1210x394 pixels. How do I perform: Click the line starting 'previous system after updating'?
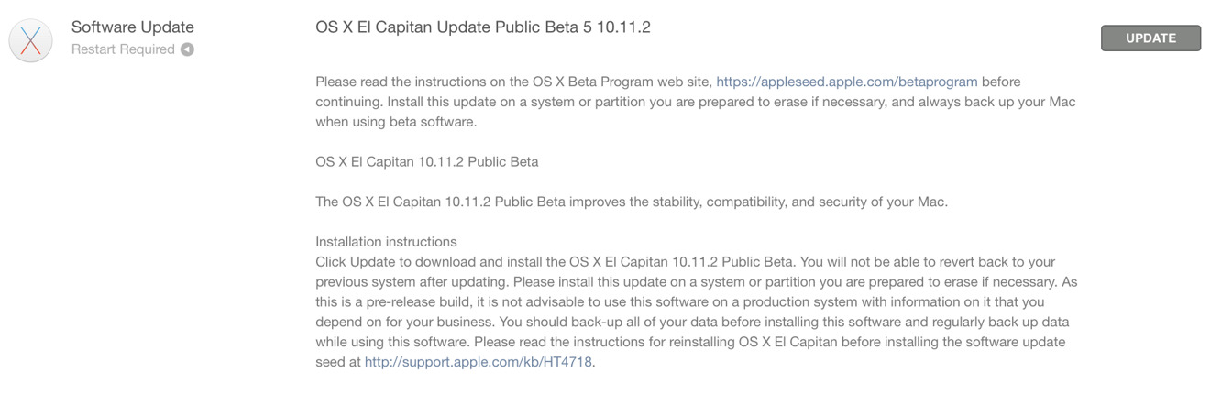pyautogui.click(x=697, y=282)
